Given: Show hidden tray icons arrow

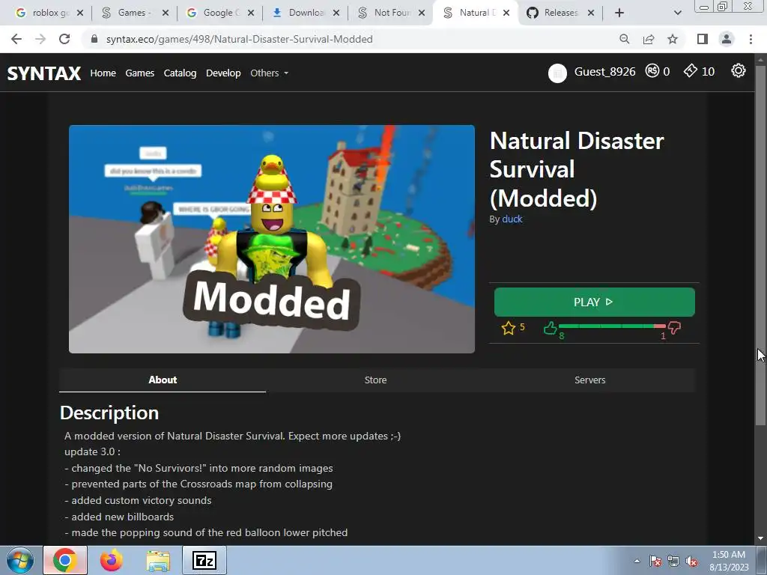Looking at the screenshot, I should coord(637,561).
